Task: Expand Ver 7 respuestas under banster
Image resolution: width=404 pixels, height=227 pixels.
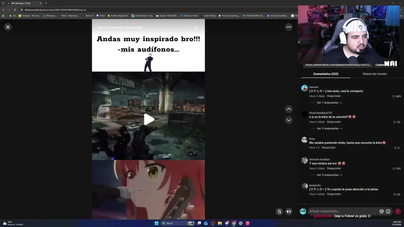Action: (x=329, y=102)
